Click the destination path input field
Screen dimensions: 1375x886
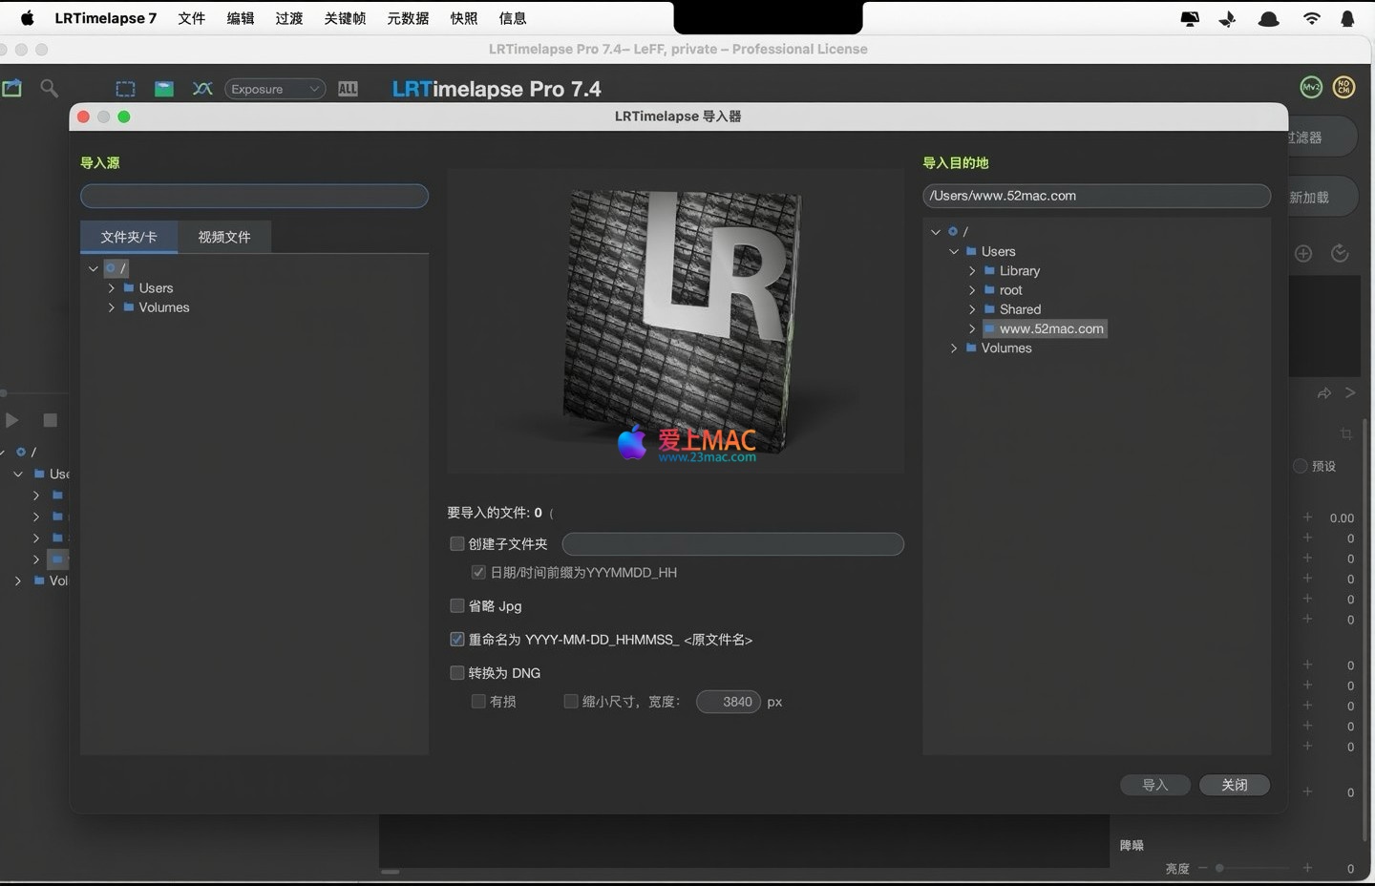(1096, 196)
